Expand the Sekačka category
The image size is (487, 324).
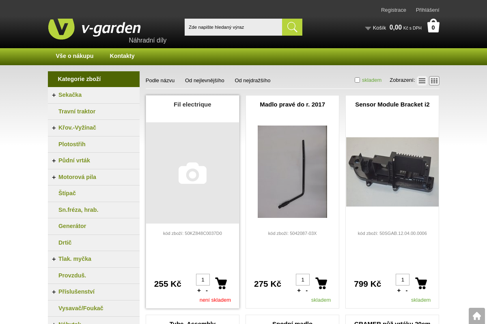click(54, 95)
